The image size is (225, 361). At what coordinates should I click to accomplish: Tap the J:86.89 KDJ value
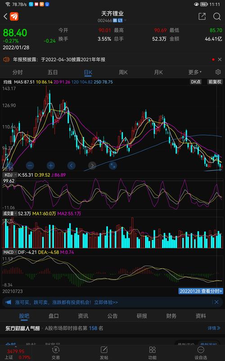(58, 175)
